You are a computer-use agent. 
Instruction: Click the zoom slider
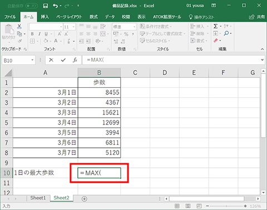click(x=226, y=206)
